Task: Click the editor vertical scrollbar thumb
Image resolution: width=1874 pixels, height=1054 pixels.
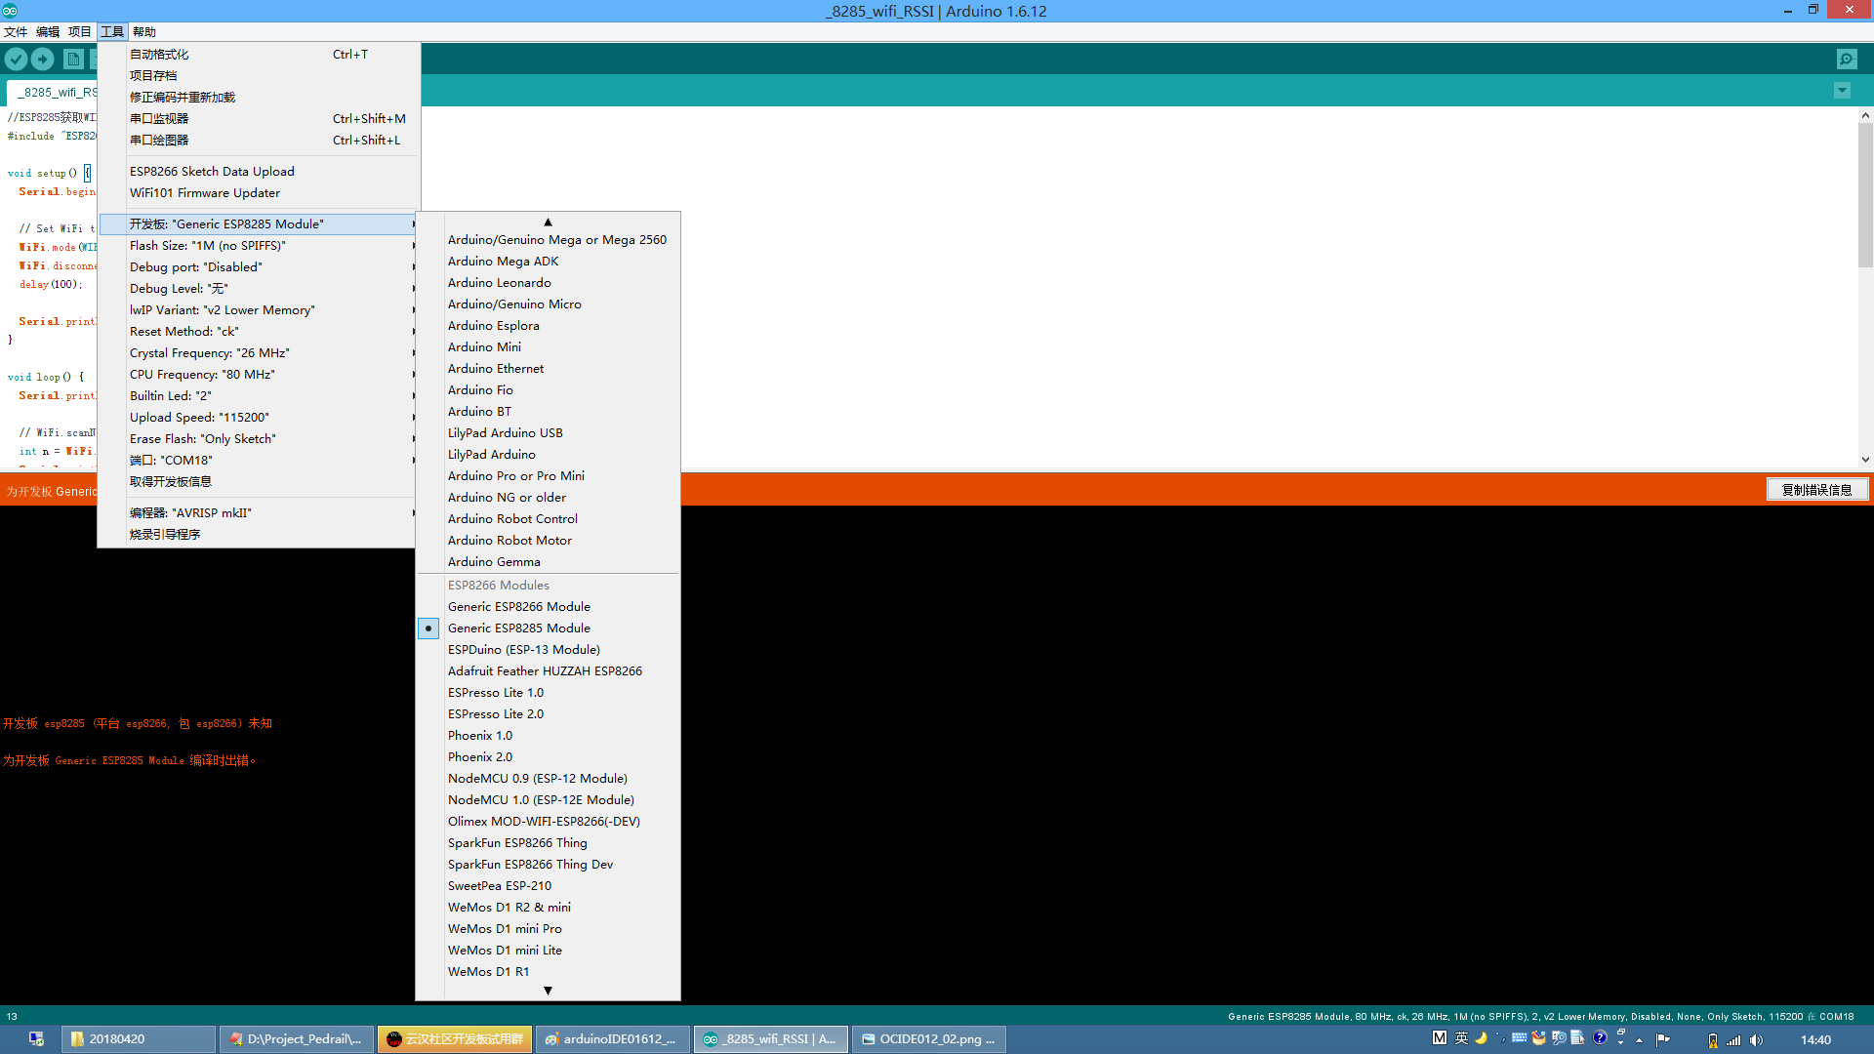Action: [x=1865, y=195]
